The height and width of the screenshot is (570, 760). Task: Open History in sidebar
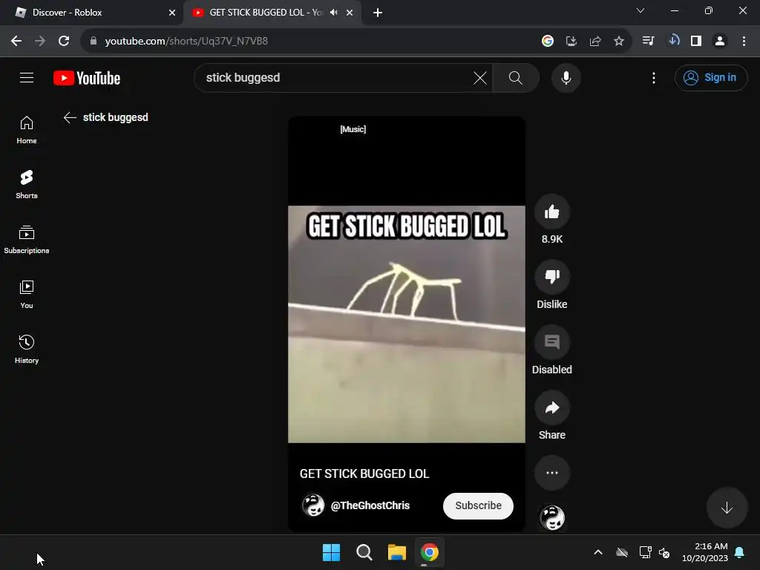pyautogui.click(x=27, y=349)
